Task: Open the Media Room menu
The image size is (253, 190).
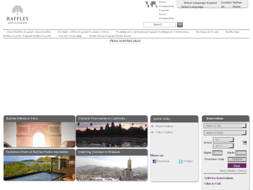Action: [110, 36]
